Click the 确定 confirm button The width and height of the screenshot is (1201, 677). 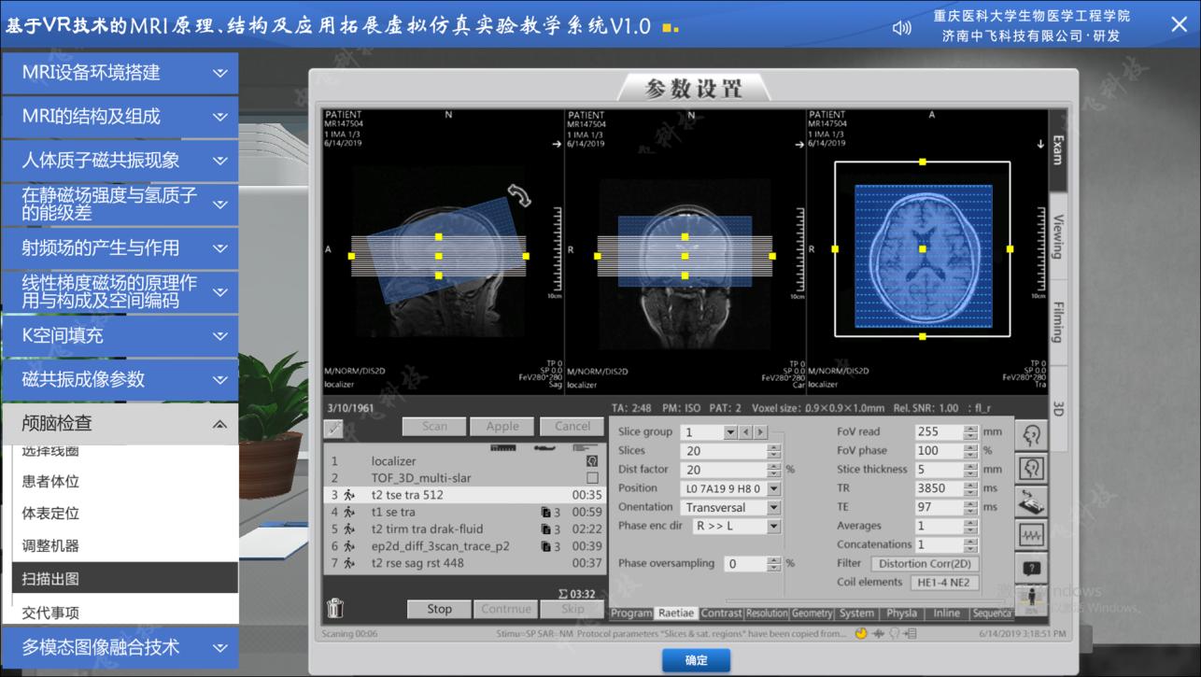[696, 660]
